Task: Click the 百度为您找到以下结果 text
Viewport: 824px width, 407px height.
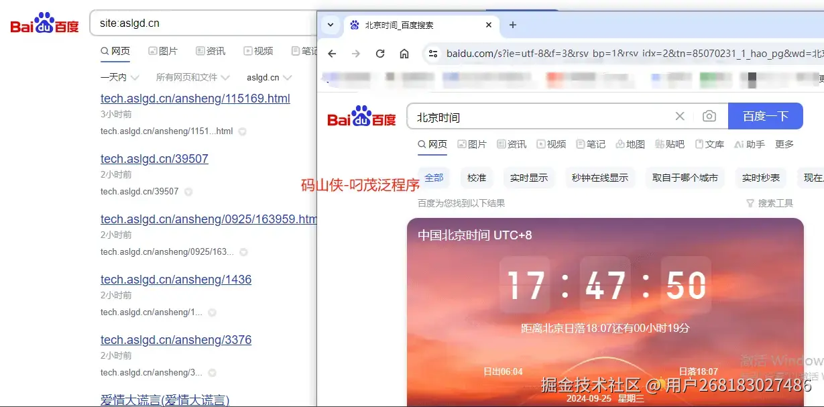Action: pos(461,203)
